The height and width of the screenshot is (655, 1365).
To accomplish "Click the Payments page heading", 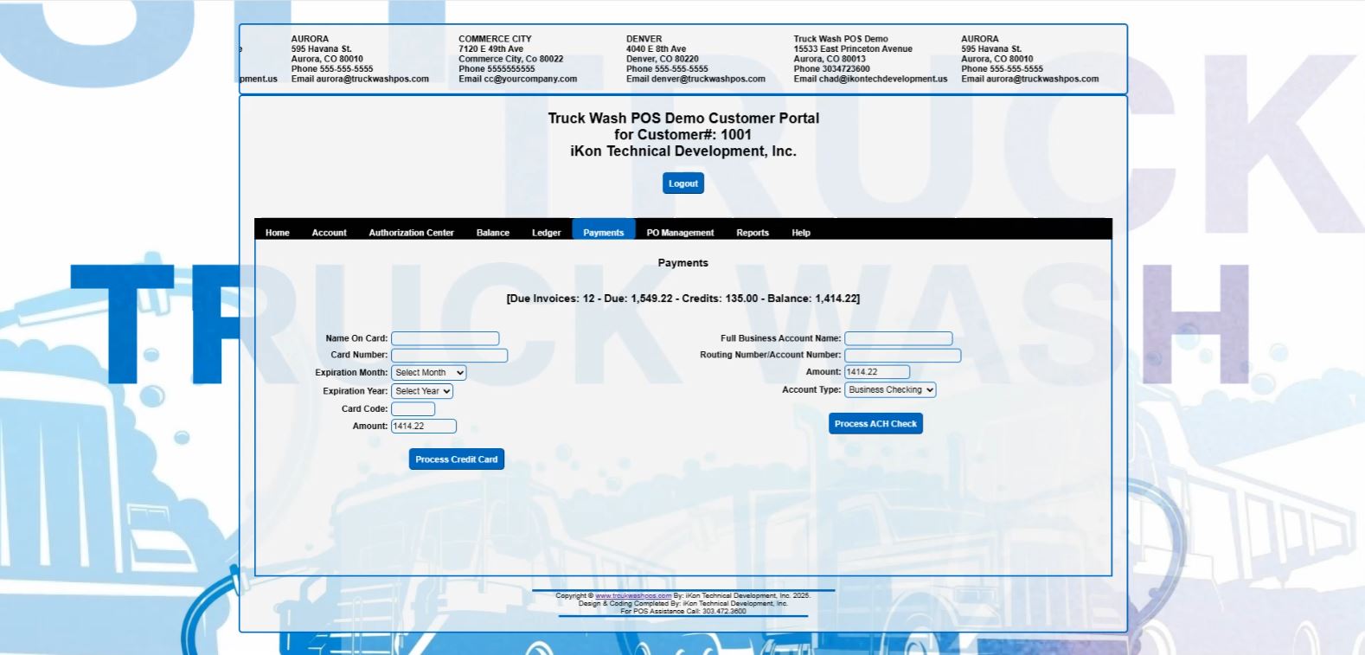I will (x=683, y=263).
